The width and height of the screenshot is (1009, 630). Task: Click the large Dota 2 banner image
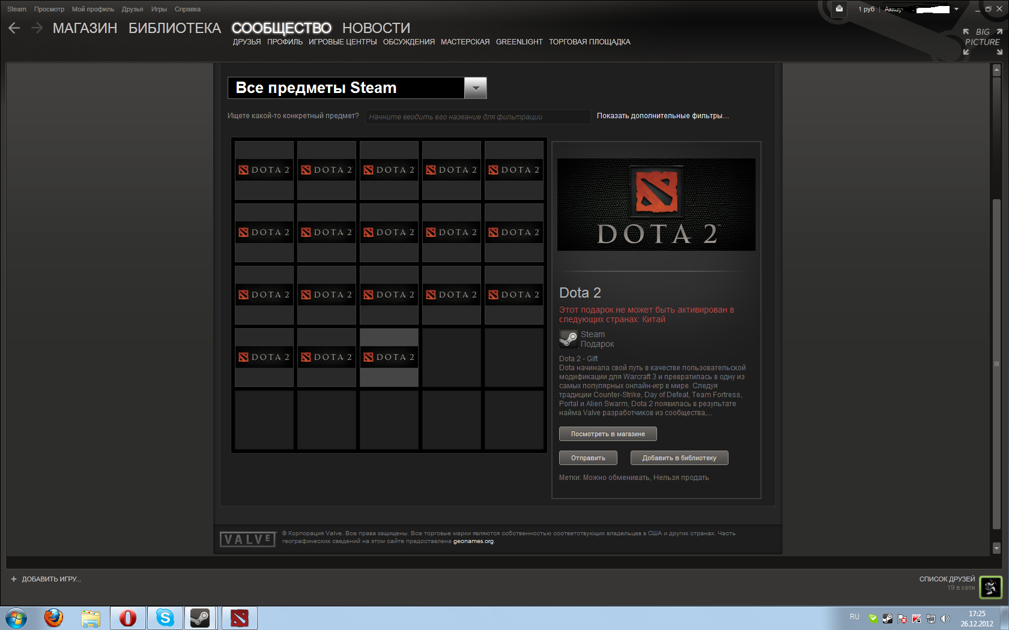click(x=656, y=205)
